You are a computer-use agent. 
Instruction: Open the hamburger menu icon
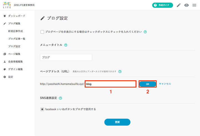(194, 5)
